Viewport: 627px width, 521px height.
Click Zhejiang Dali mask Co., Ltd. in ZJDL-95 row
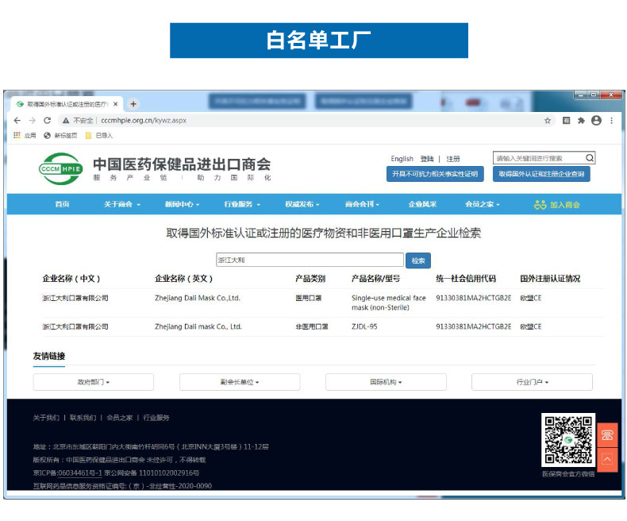[198, 326]
